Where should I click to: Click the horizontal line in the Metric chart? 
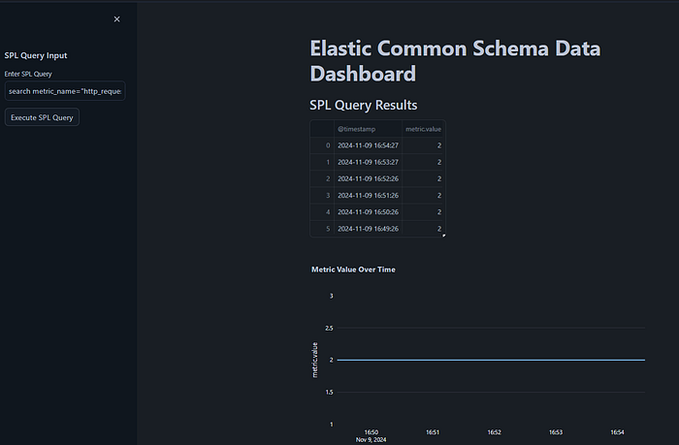click(x=485, y=360)
